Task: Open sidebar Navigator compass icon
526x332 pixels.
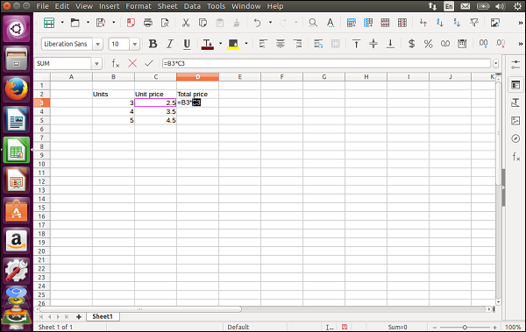Action: (515, 138)
